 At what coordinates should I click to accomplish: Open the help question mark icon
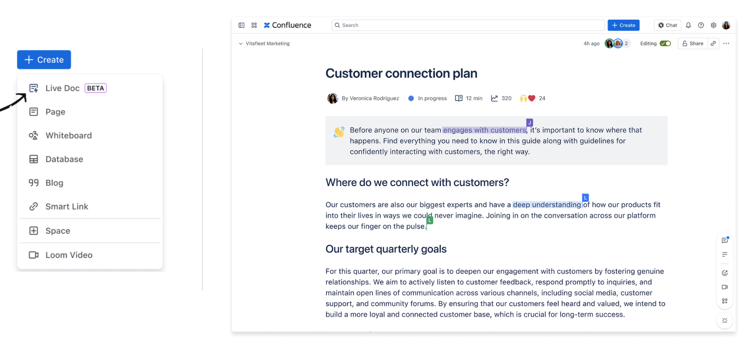(701, 25)
